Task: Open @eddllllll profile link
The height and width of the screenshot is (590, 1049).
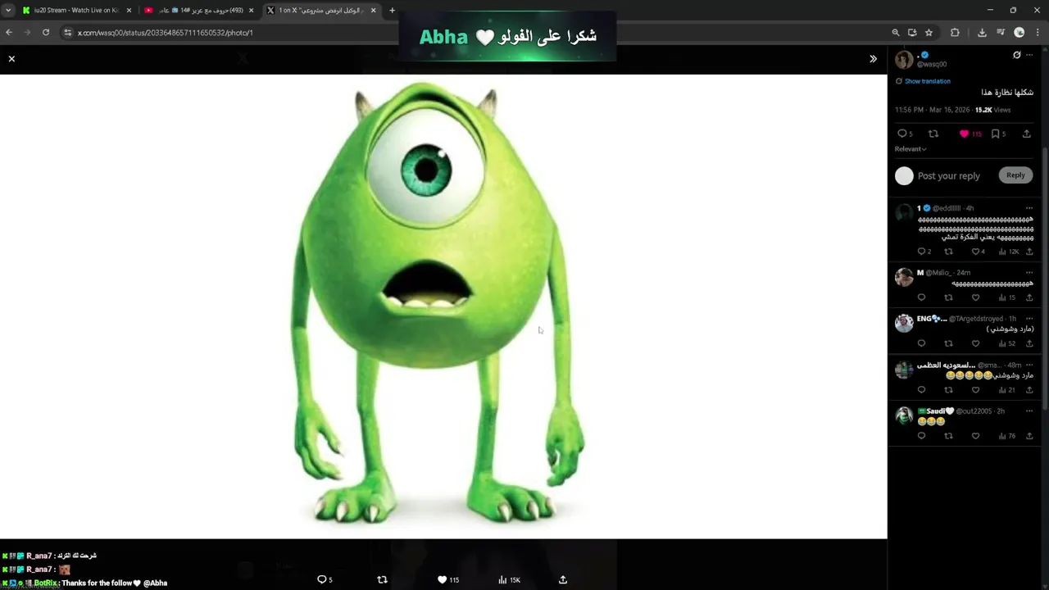Action: (947, 208)
